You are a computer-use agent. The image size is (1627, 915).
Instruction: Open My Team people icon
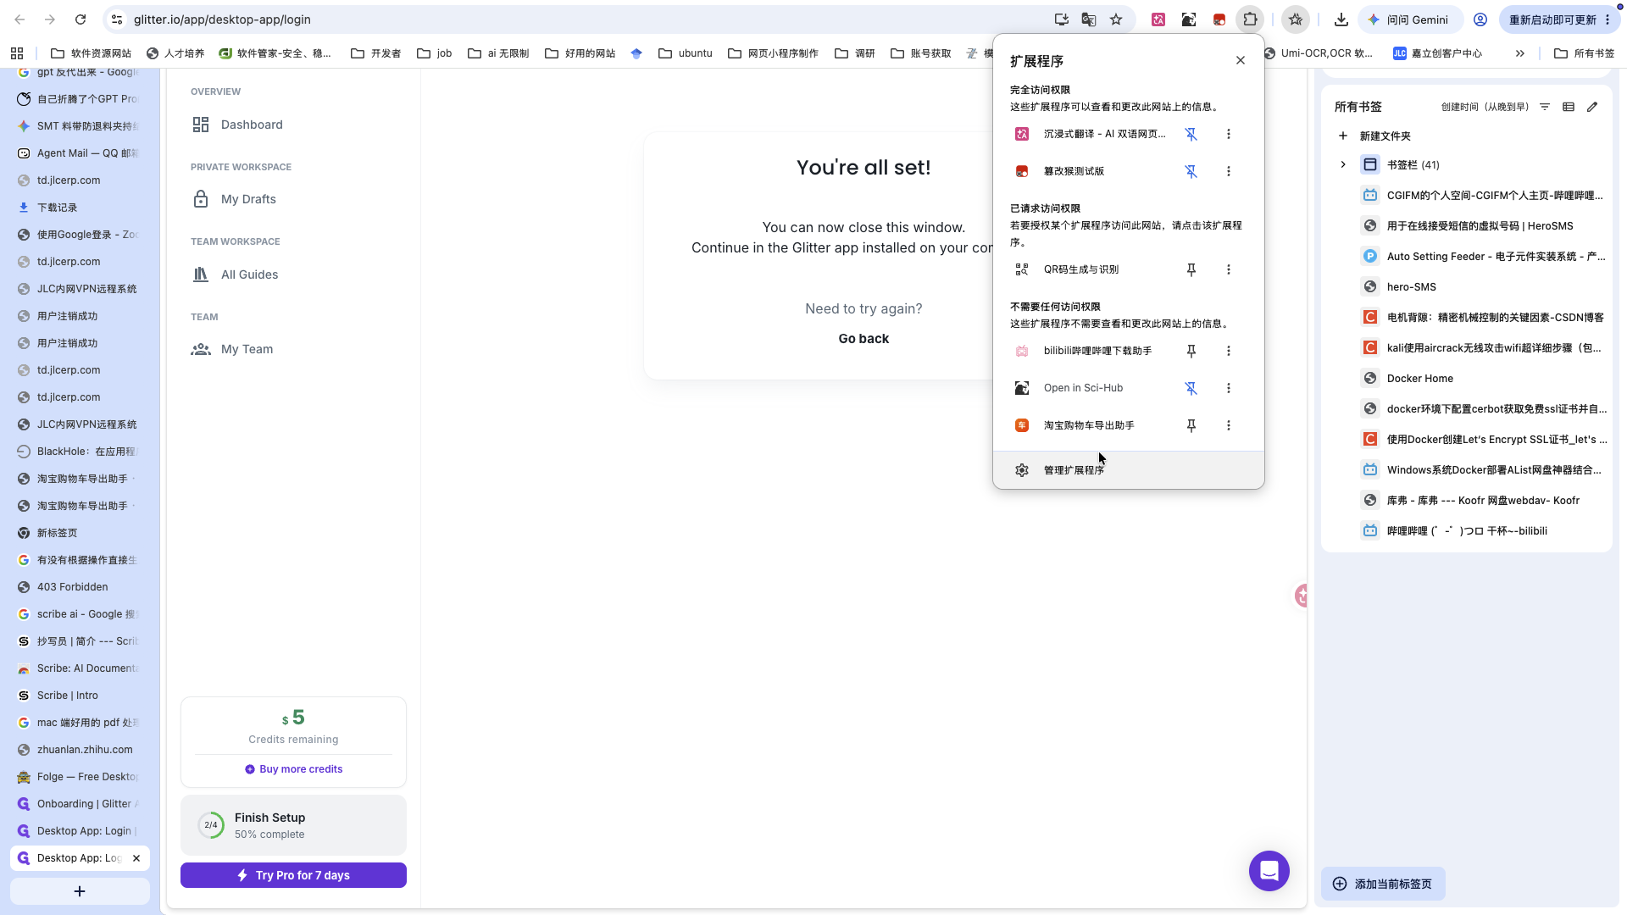[x=201, y=349]
